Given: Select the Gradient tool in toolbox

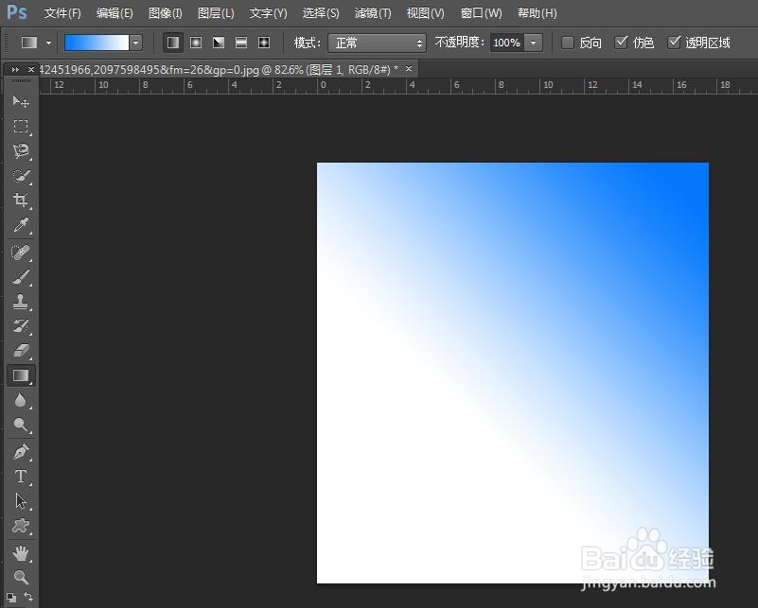Looking at the screenshot, I should coord(20,375).
